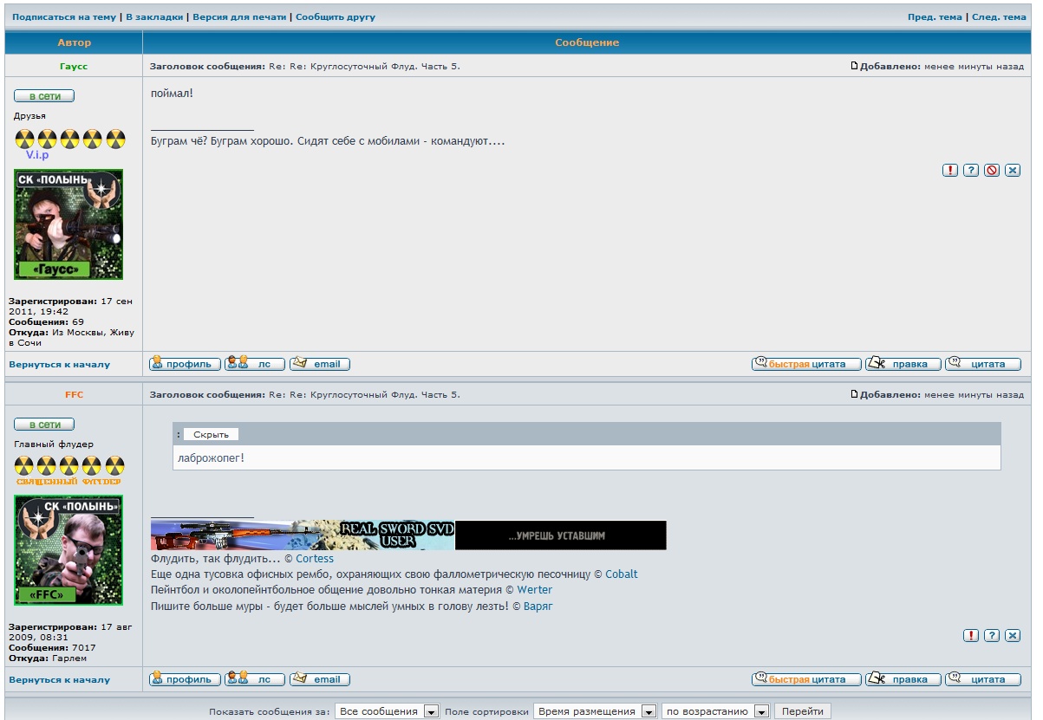Delete FFC's post with the X icon
1043x720 pixels.
(1013, 636)
